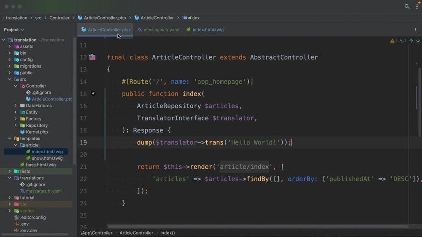
Task: Click the typo indicator next to the warning
Action: point(403,41)
